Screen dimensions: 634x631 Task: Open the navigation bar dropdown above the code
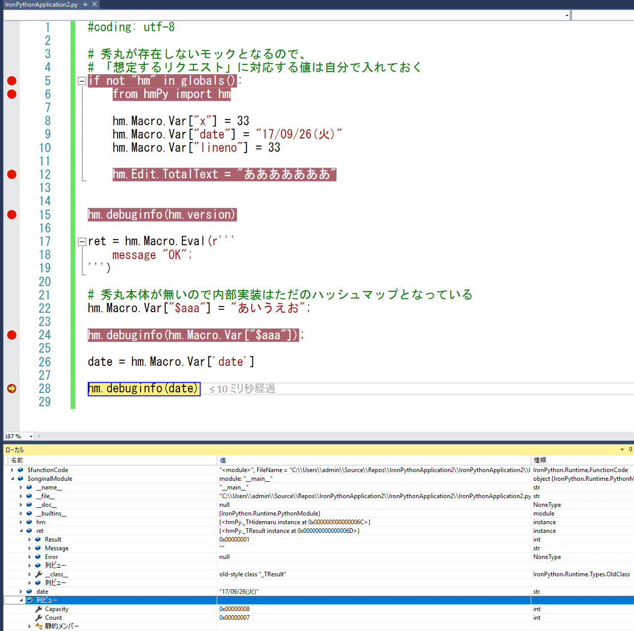pyautogui.click(x=567, y=15)
